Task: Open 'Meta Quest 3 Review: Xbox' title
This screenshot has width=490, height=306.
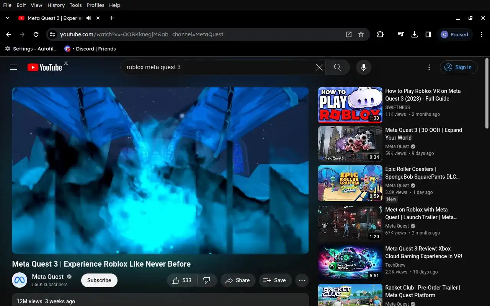Action: point(424,252)
